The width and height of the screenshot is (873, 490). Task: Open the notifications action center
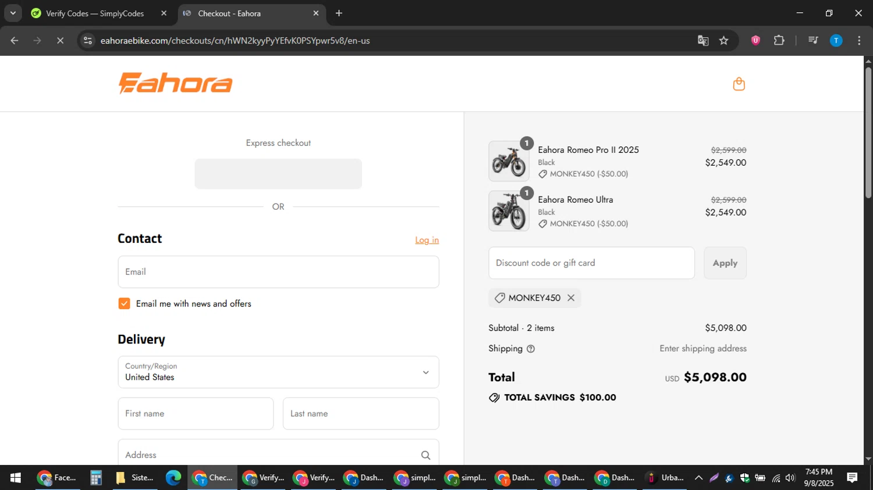pos(852,478)
